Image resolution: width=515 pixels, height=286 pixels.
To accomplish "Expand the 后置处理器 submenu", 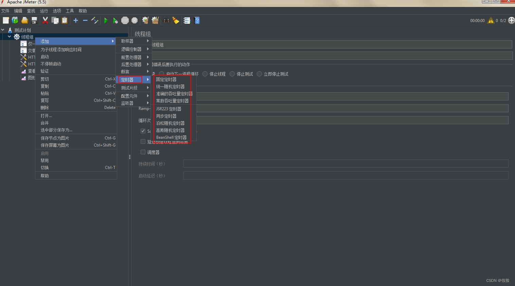I will pos(134,64).
